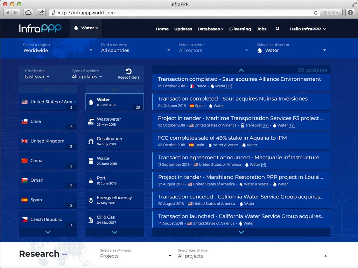358x268 pixels.
Task: Select the Desalination faucet icon
Action: pyautogui.click(x=91, y=141)
